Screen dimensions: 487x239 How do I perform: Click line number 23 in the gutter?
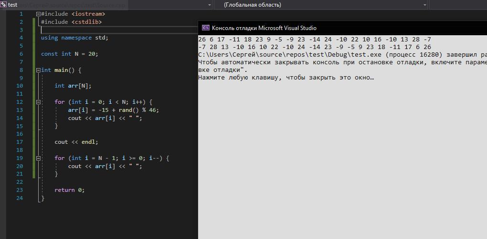click(20, 190)
